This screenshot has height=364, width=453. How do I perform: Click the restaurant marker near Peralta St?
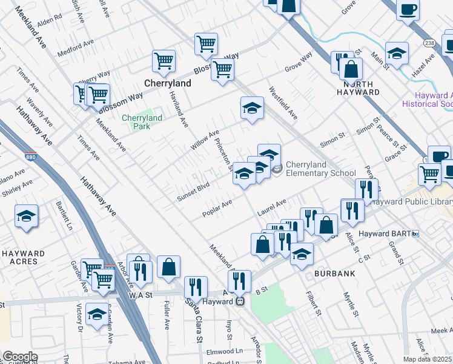pos(367,190)
